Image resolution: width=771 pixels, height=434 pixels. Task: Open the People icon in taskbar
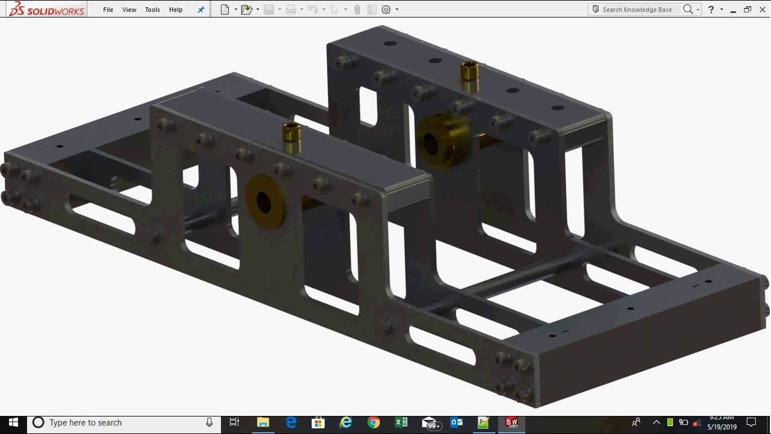(x=636, y=423)
